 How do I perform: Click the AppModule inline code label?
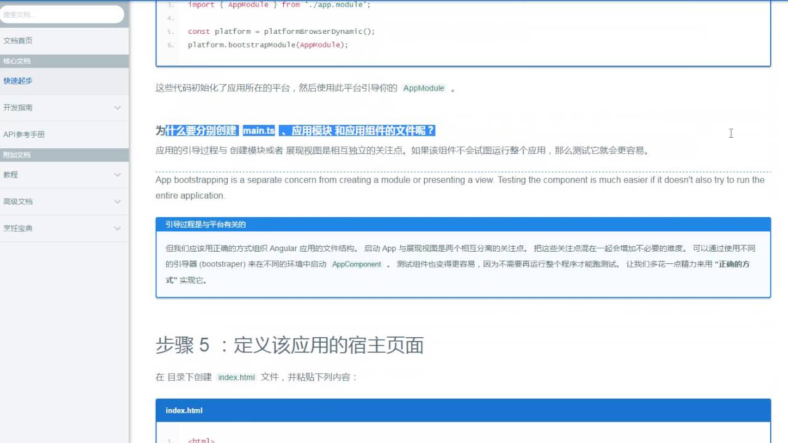point(424,88)
